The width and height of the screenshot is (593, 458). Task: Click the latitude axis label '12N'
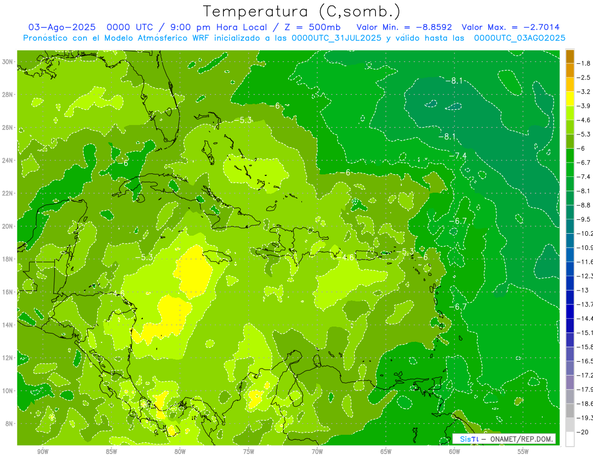pyautogui.click(x=8, y=358)
